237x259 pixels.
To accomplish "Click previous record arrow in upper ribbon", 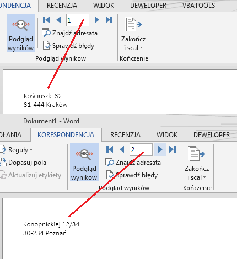I will (58, 20).
